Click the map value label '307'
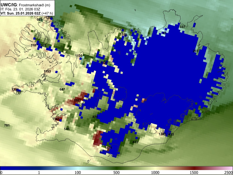The height and width of the screenshot is (175, 233). coord(43,46)
